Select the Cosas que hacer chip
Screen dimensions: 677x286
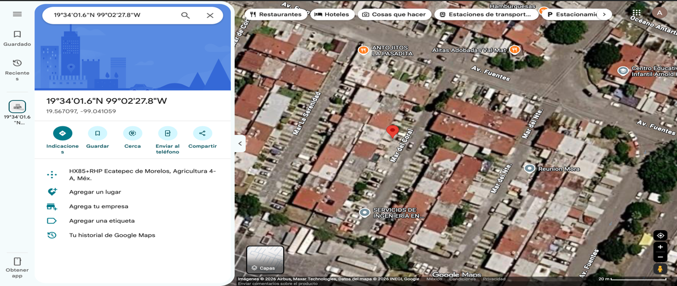394,14
